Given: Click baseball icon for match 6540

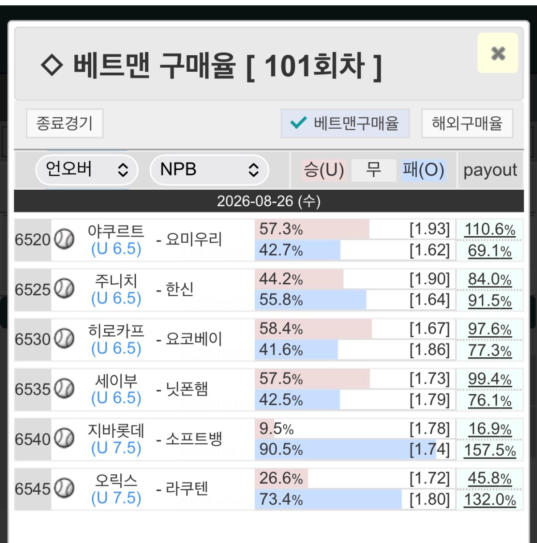Looking at the screenshot, I should [64, 439].
